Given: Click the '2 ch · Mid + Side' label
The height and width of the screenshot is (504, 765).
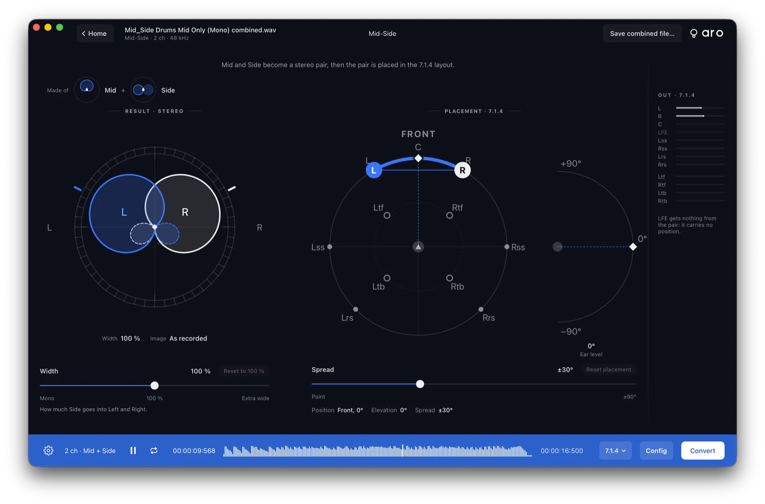Looking at the screenshot, I should tap(90, 451).
